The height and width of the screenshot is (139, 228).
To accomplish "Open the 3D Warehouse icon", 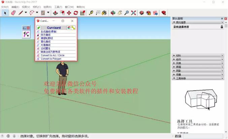I will pyautogui.click(x=142, y=13).
